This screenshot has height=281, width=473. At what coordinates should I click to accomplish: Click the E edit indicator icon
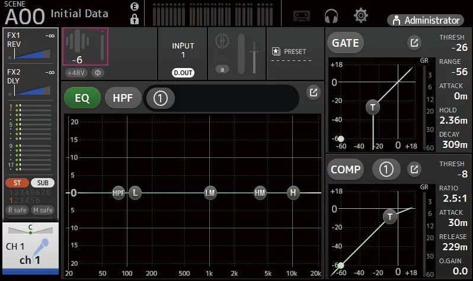click(134, 7)
